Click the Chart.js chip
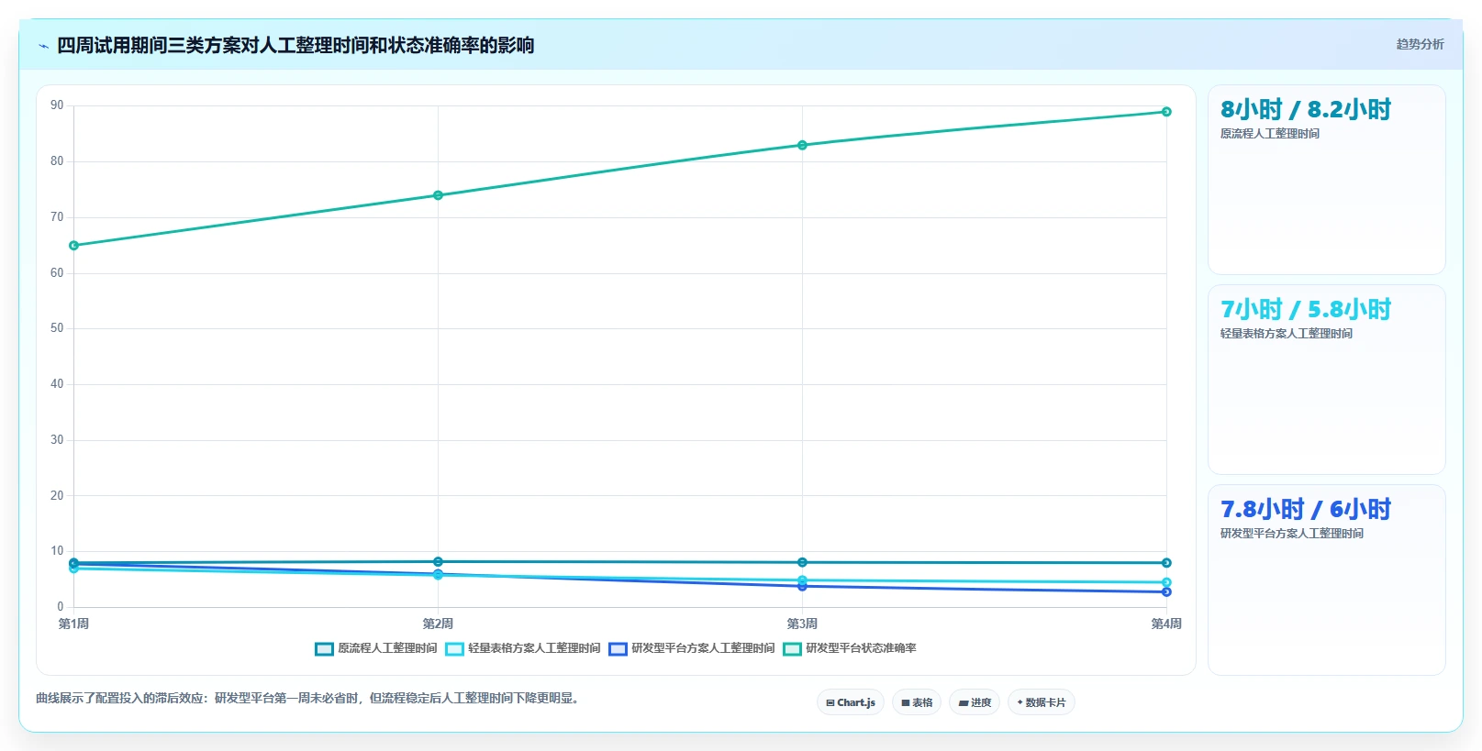Image resolution: width=1482 pixels, height=751 pixels. [x=851, y=702]
